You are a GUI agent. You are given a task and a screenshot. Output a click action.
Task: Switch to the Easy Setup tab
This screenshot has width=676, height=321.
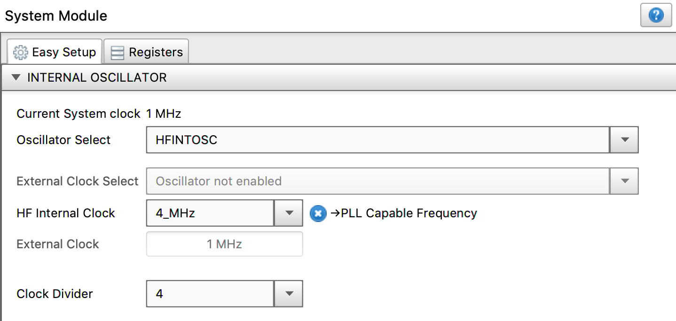point(55,52)
